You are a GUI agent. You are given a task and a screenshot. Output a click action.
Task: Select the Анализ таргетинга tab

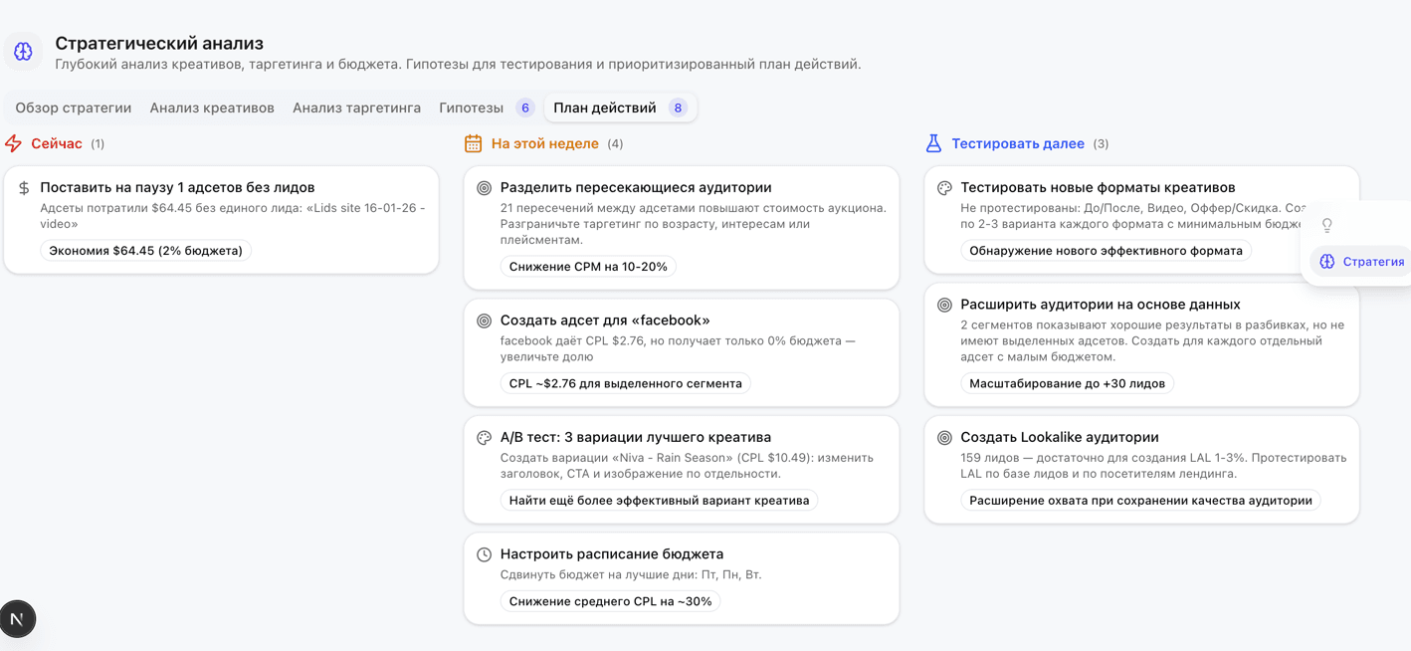[356, 107]
